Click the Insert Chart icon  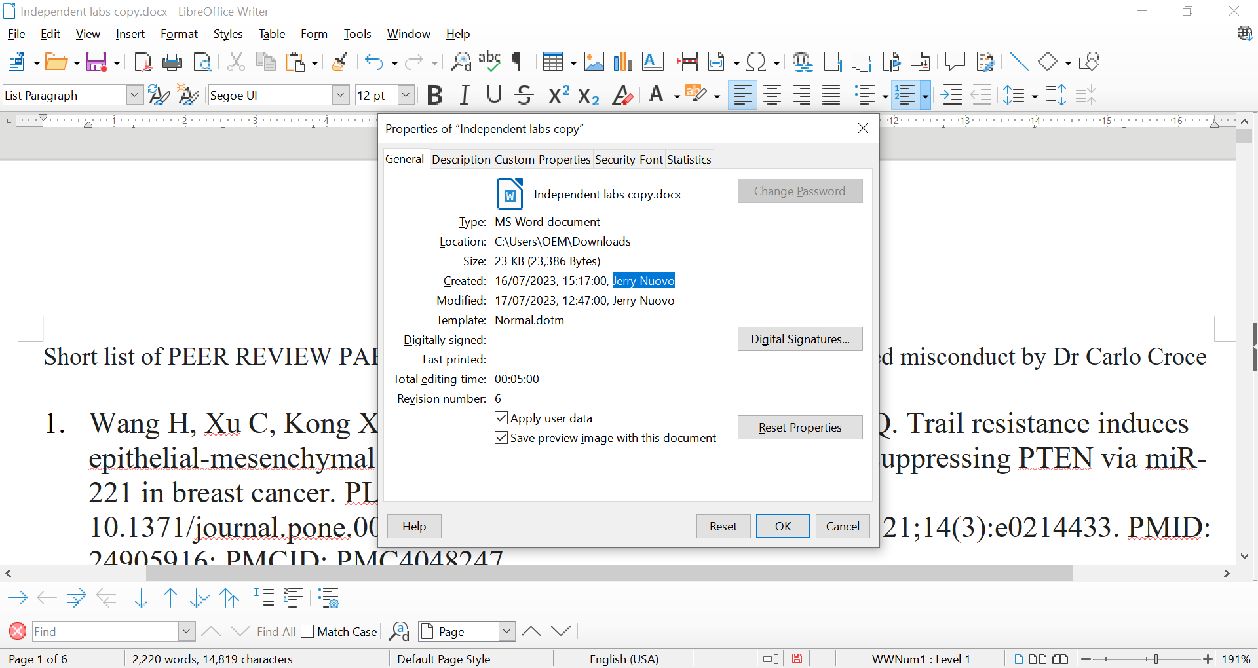(x=622, y=62)
